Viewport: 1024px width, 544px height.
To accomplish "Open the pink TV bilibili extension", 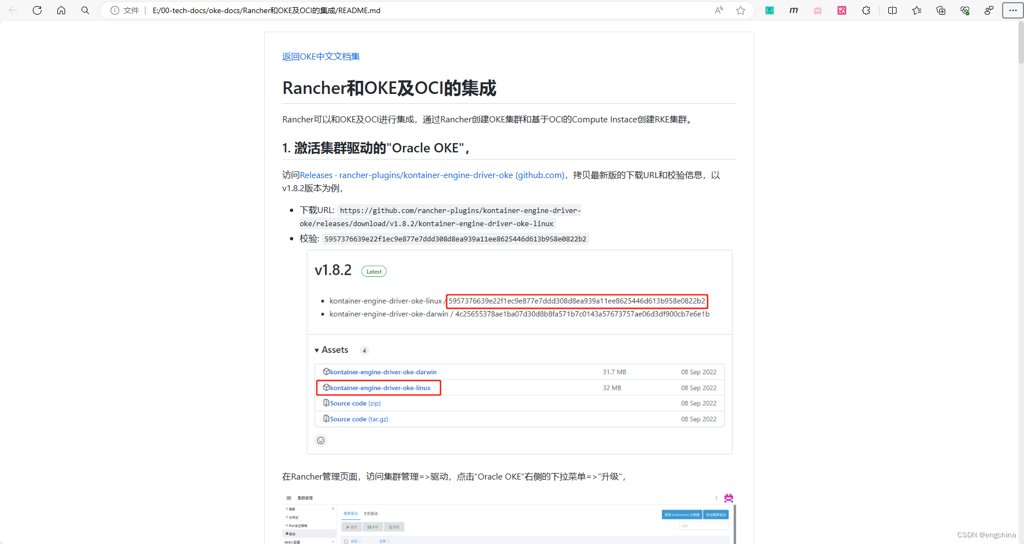I will click(x=818, y=10).
